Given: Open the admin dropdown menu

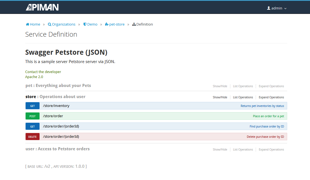Looking at the screenshot, I should point(277,8).
